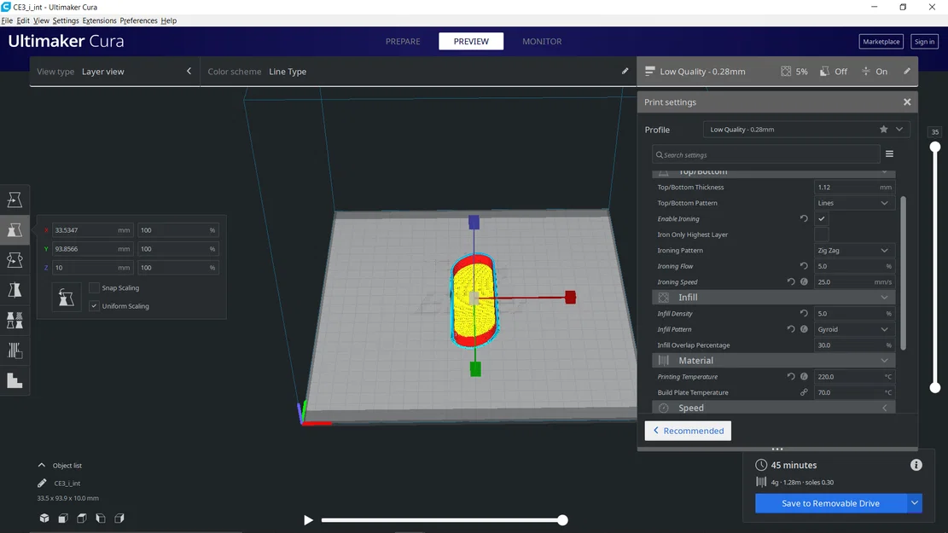Open Top/Bottom Pattern dropdown

(853, 203)
